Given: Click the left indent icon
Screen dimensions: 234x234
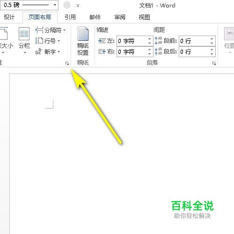Looking at the screenshot, I should click(x=102, y=41).
